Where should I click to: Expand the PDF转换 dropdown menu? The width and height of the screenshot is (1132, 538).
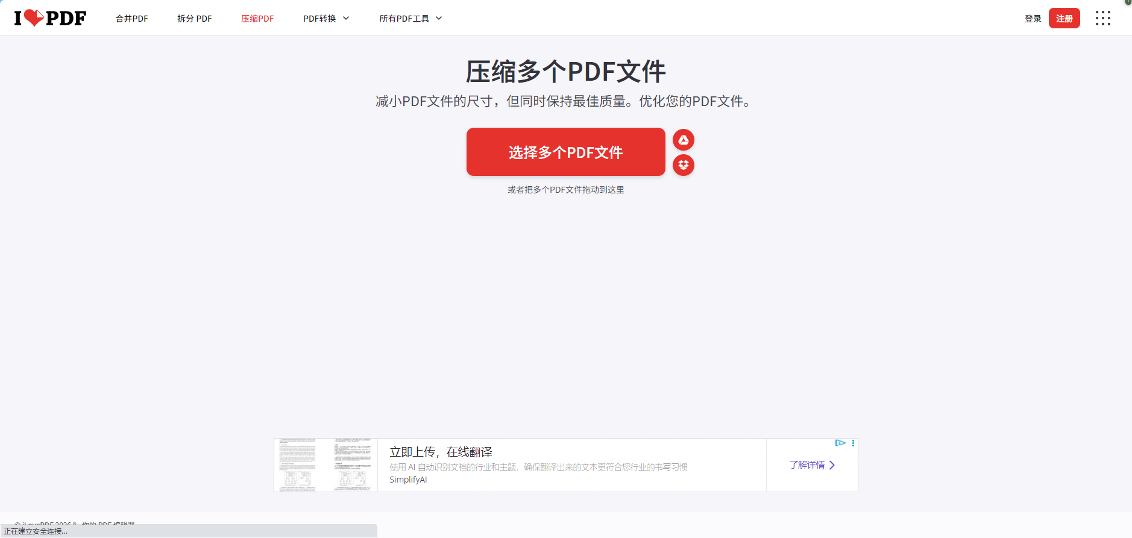(x=326, y=19)
